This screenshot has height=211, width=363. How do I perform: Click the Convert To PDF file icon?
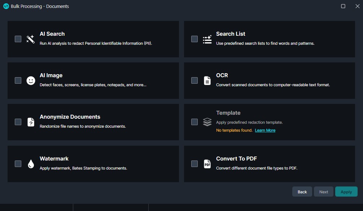tap(207, 164)
